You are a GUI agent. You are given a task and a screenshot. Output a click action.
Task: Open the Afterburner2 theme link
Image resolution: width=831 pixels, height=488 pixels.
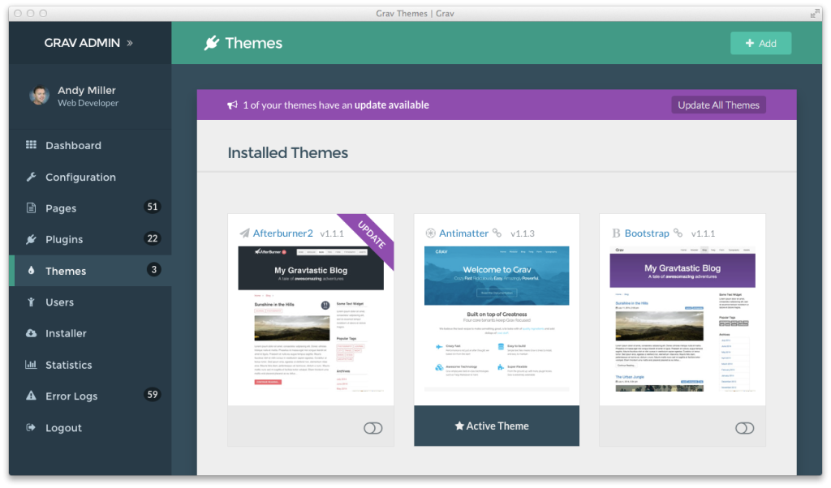pos(282,233)
